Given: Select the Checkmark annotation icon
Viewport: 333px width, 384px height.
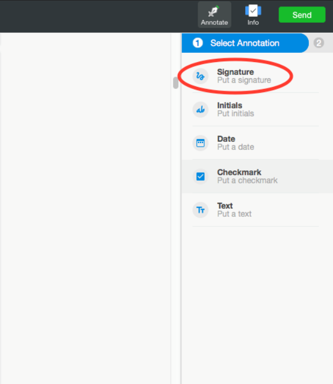Looking at the screenshot, I should click(200, 176).
